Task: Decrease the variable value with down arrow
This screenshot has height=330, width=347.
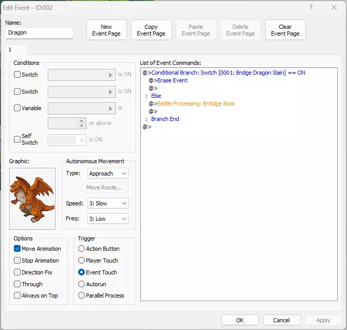Action: [x=81, y=126]
